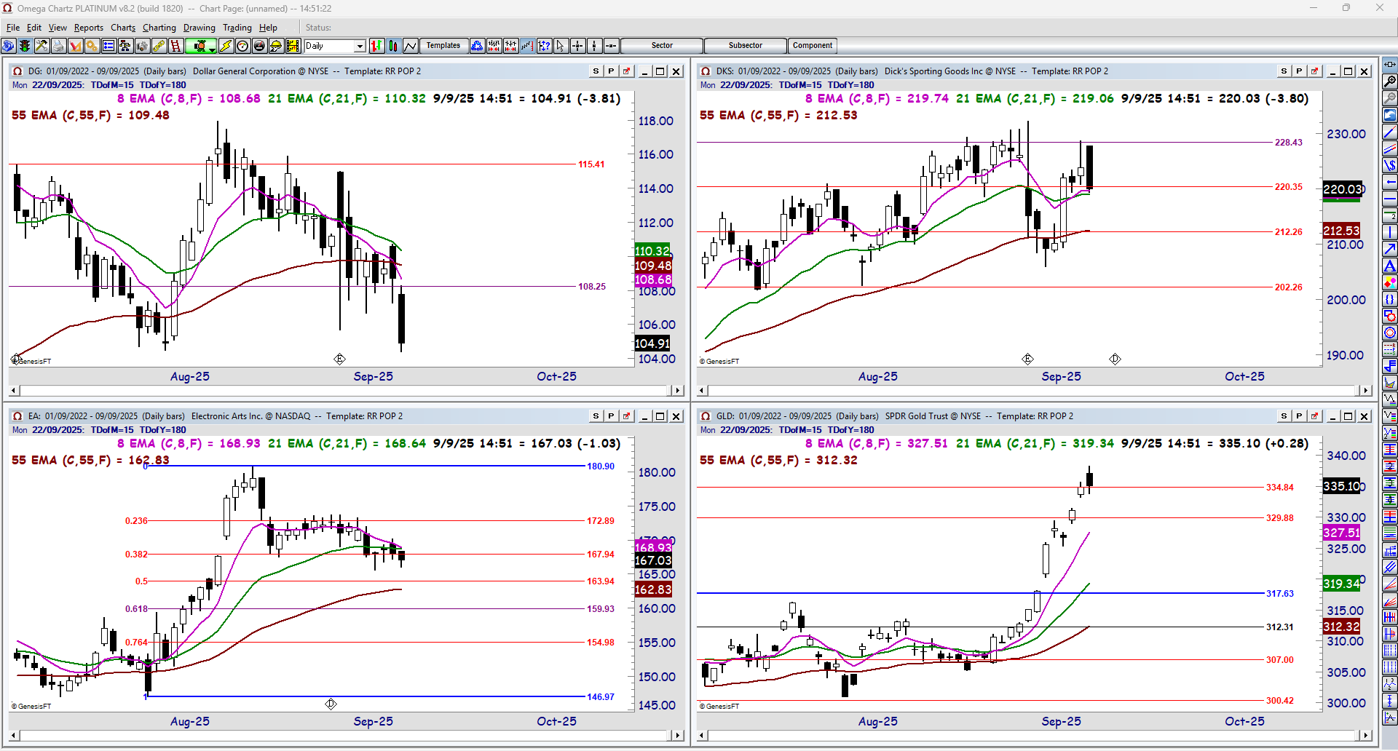Click the GLD chart horizontal scrollbar
This screenshot has width=1398, height=751.
pos(1035,736)
